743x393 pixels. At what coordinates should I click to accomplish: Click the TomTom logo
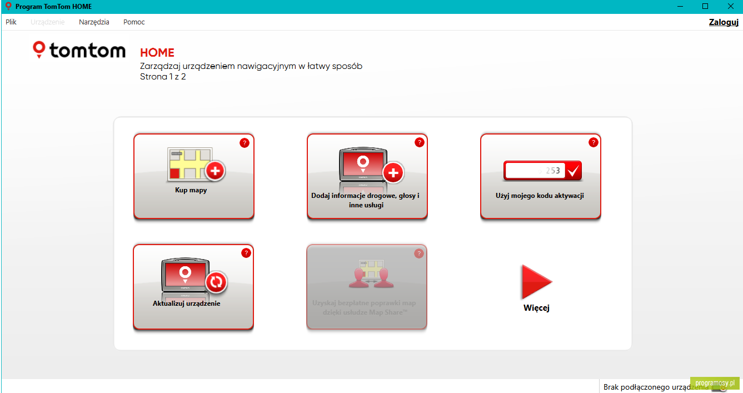click(79, 51)
